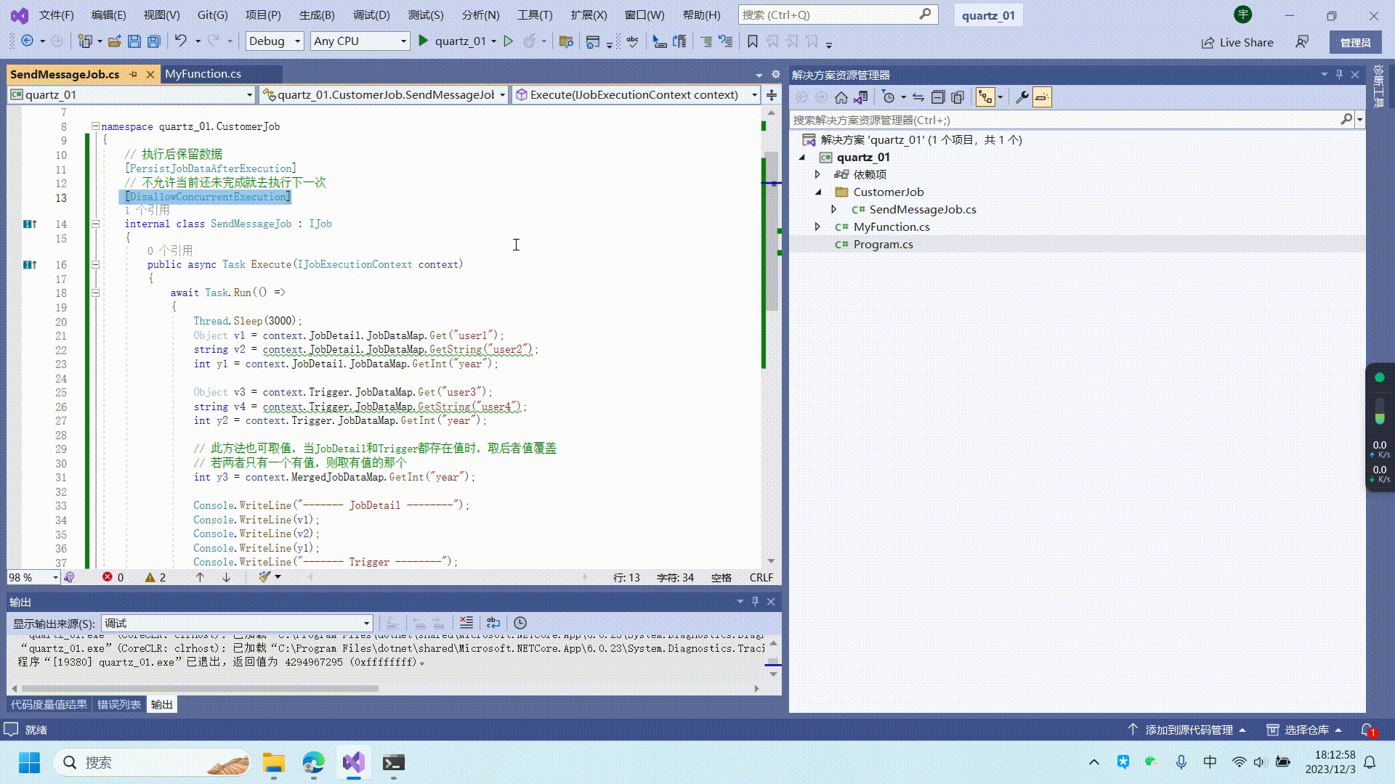Click the Solution Explorer search field
This screenshot has width=1395, height=784.
[1065, 120]
